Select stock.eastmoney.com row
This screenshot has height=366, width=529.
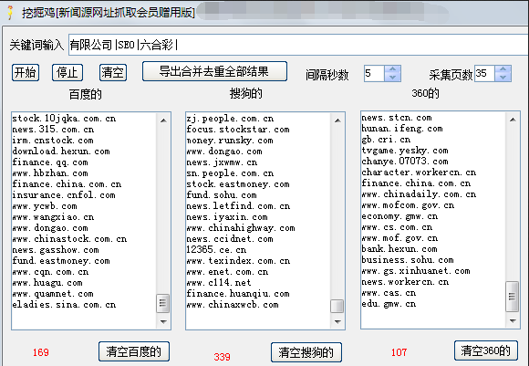click(x=238, y=184)
